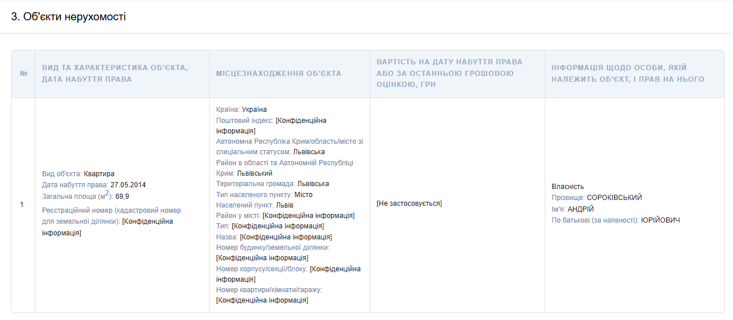
Task: Click the total area value 69,9
Action: [122, 197]
